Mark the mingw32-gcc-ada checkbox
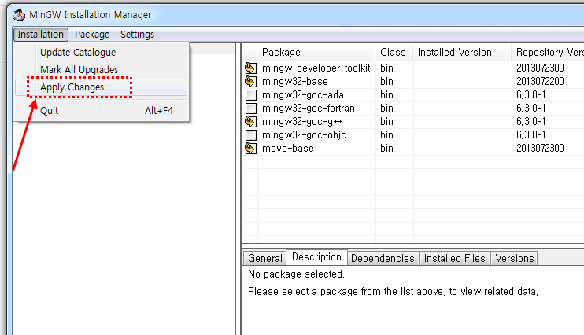The height and width of the screenshot is (335, 584). [x=251, y=95]
